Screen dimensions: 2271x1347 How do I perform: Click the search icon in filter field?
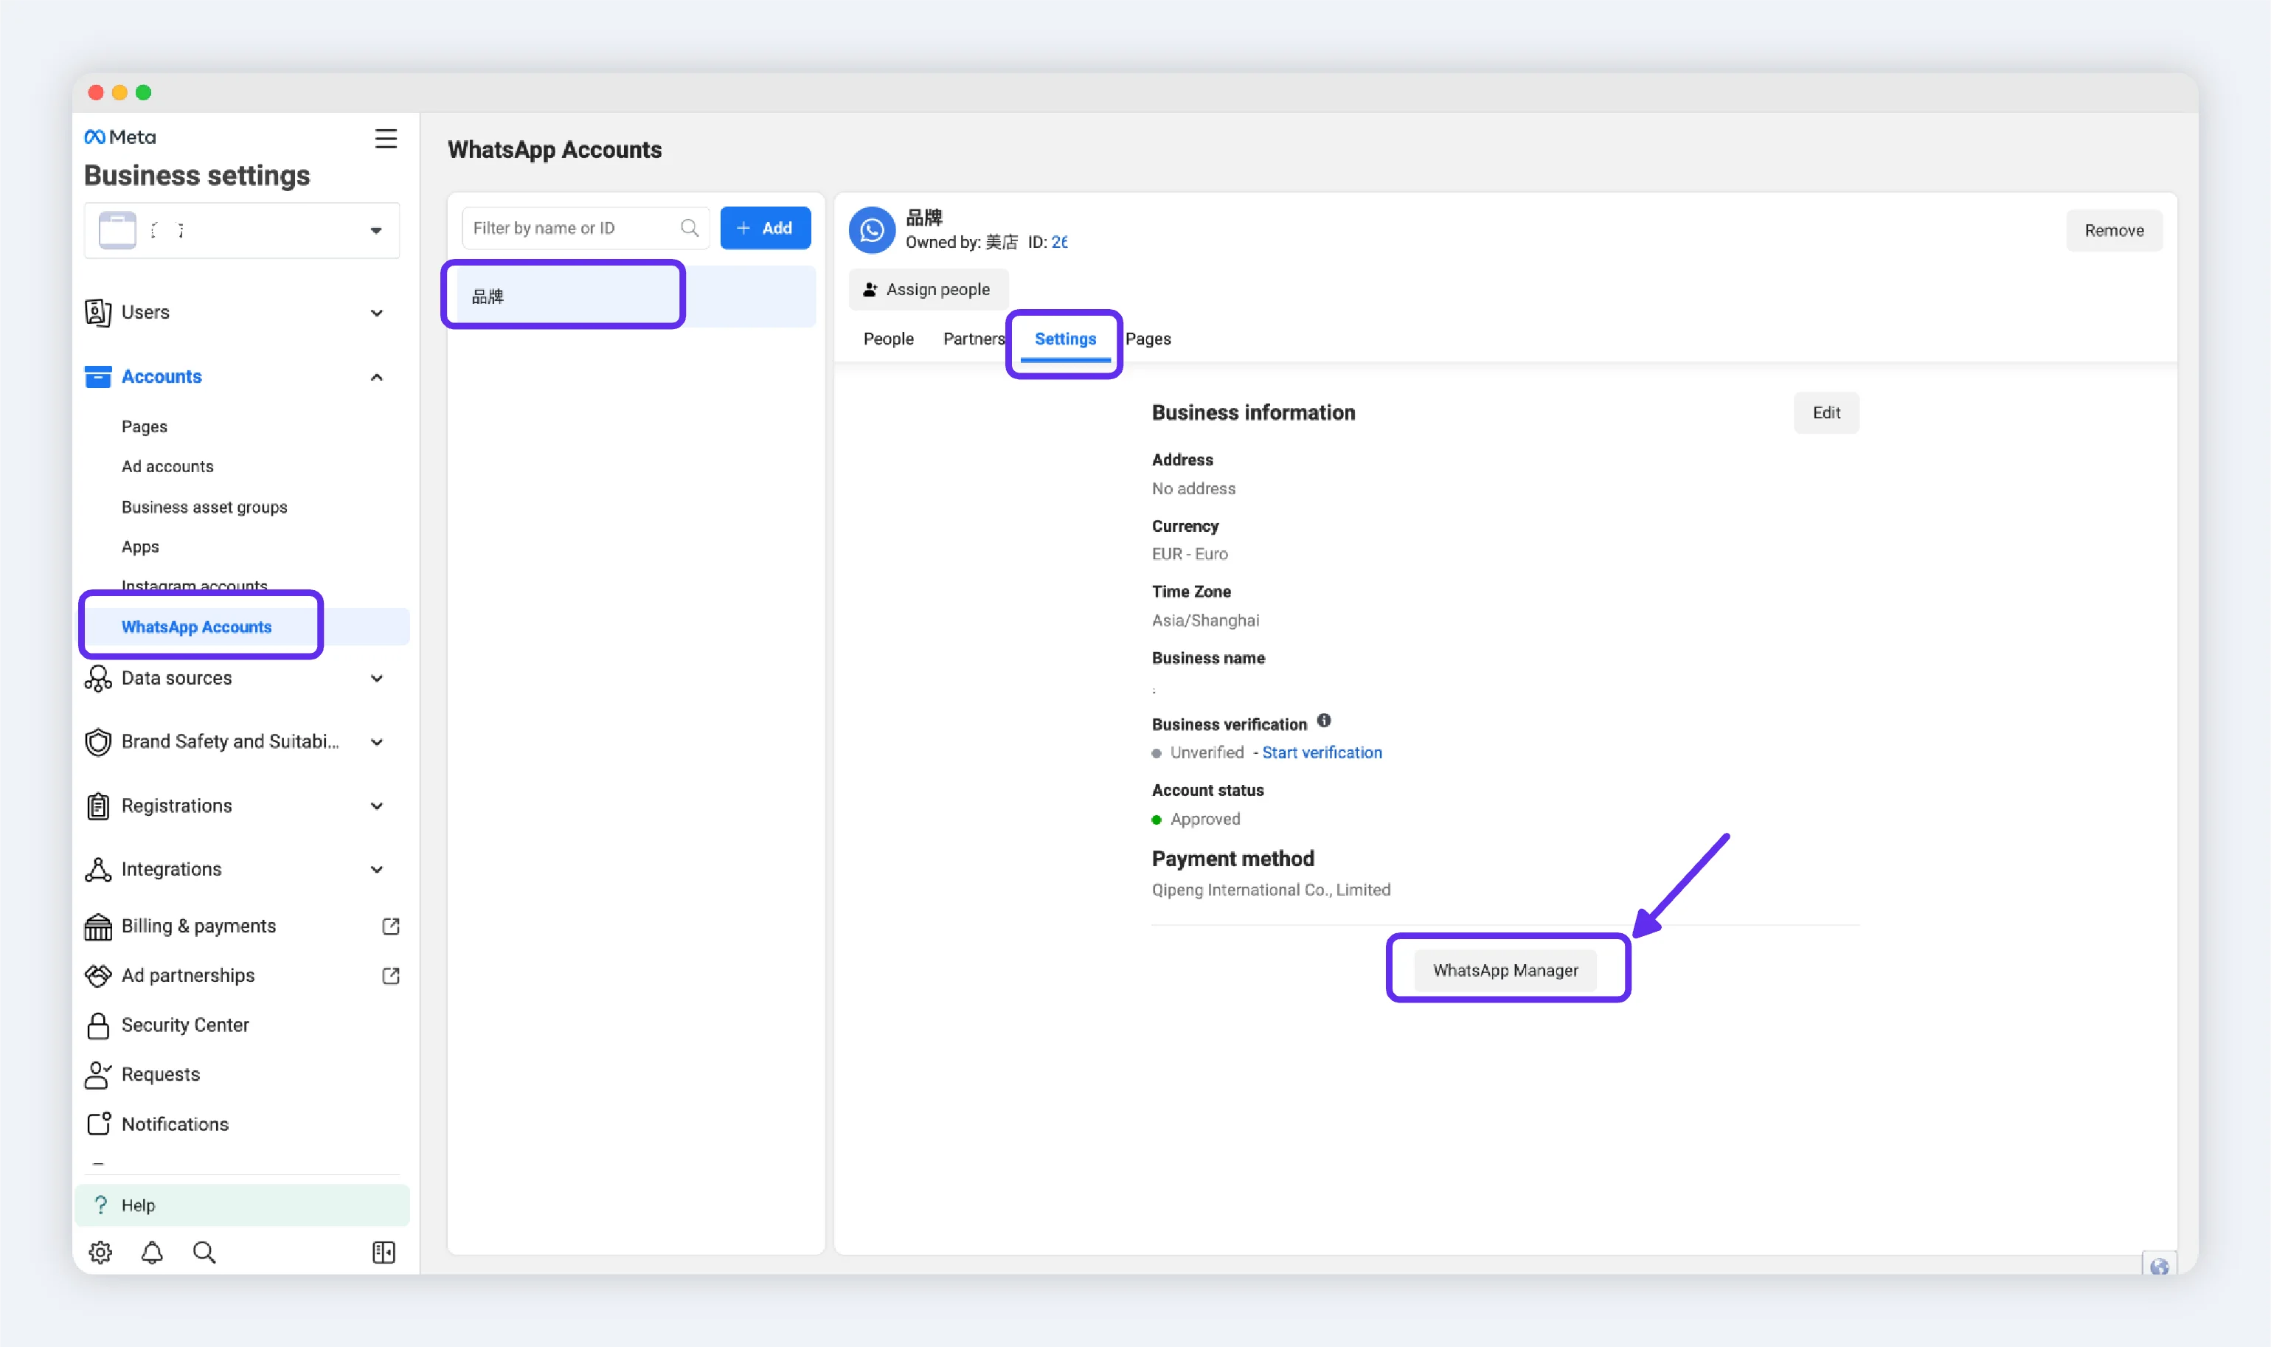[x=690, y=228]
